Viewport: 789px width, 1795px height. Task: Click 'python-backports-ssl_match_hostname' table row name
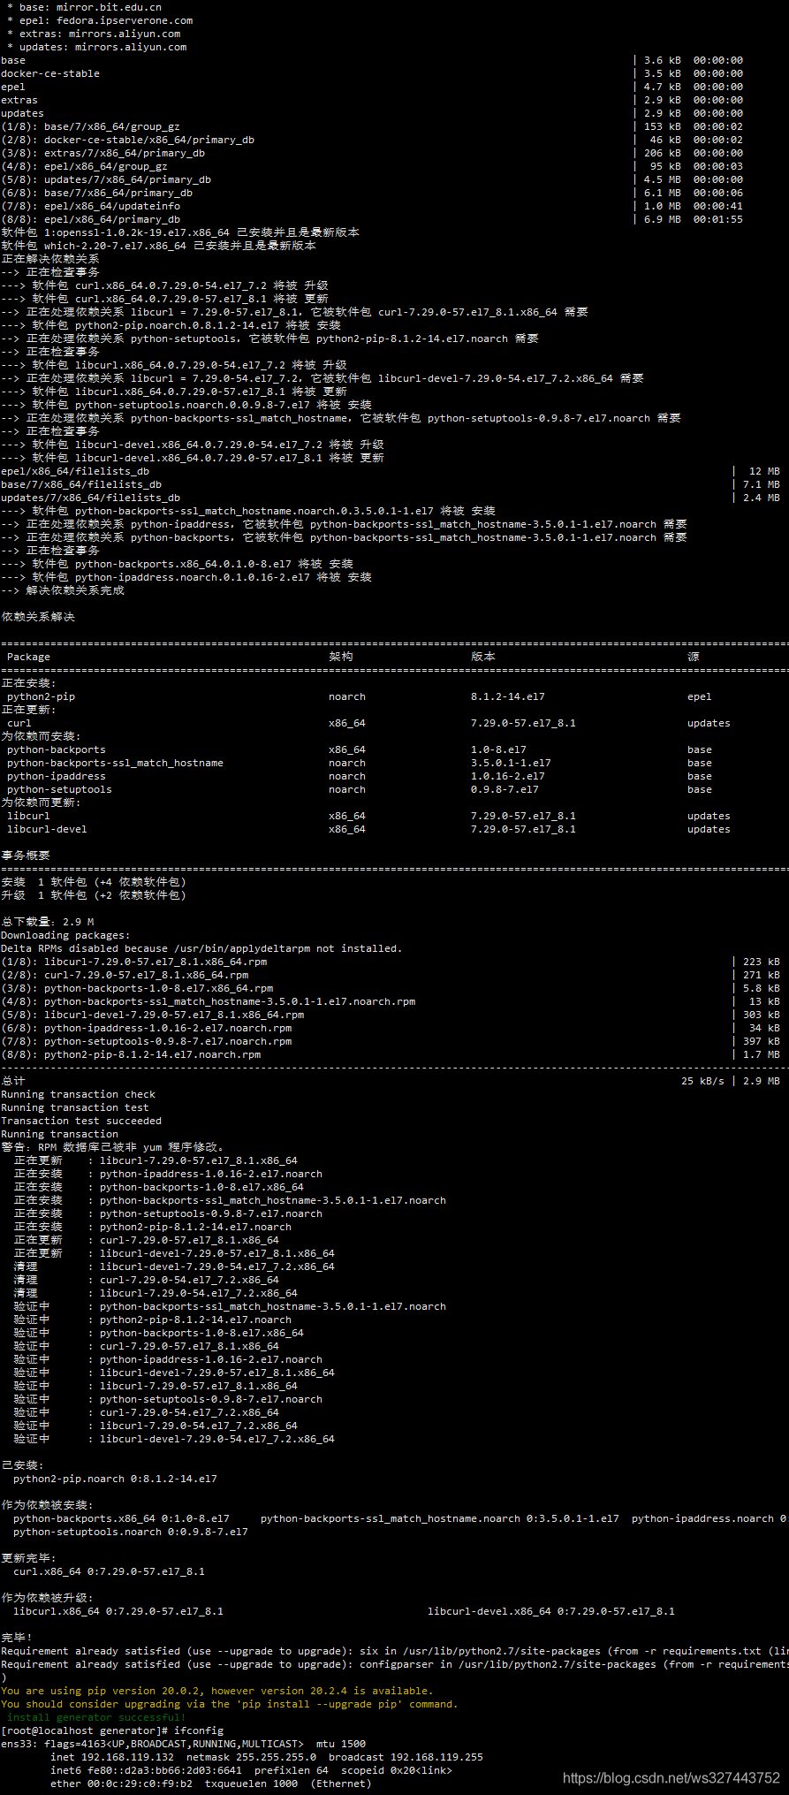coord(115,763)
